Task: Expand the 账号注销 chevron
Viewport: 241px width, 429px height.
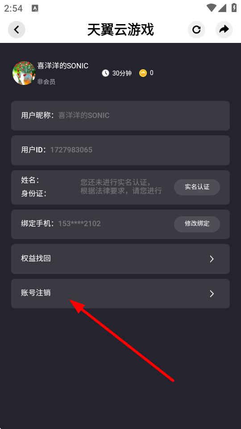Action: pyautogui.click(x=212, y=294)
